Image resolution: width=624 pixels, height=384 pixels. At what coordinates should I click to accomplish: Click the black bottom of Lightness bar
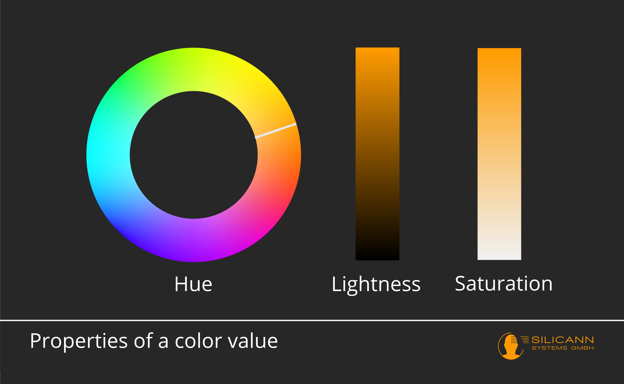(x=377, y=253)
